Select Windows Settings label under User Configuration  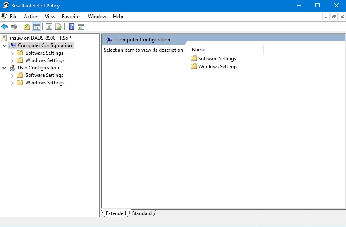(45, 83)
